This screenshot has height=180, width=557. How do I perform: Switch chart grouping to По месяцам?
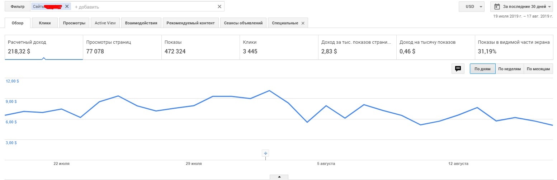(538, 69)
